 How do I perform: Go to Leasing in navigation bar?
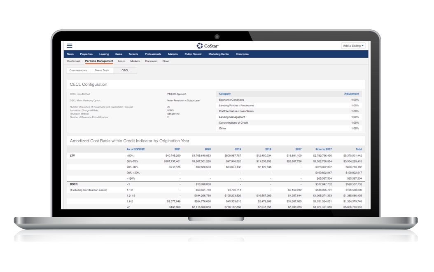pos(104,54)
